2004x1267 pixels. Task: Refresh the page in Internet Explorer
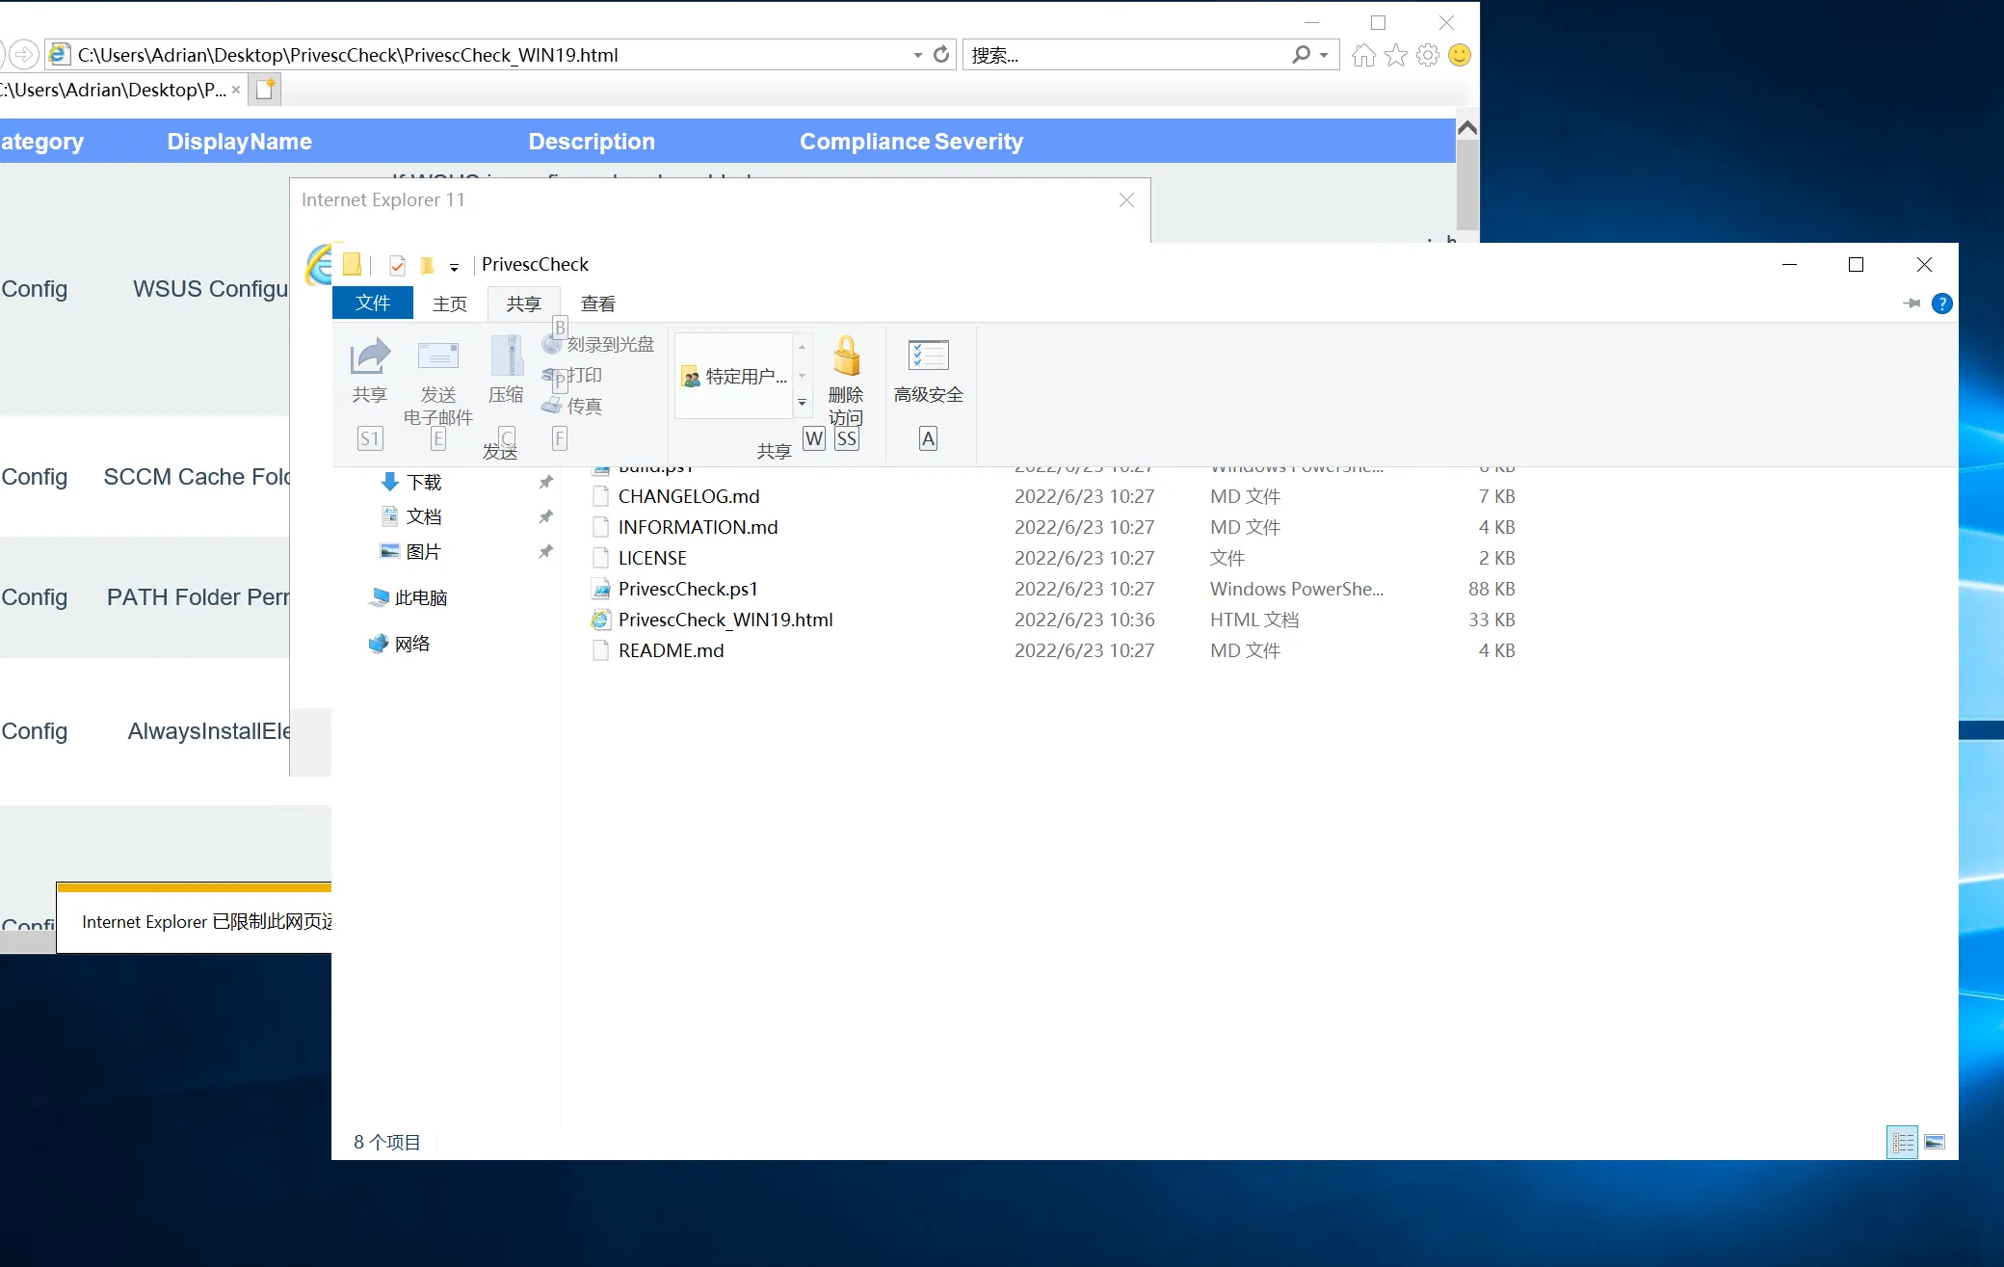(941, 55)
